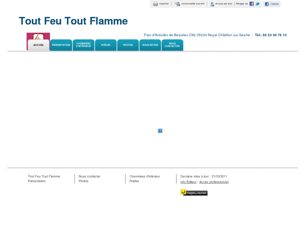Image resolution: width=306 pixels, height=229 pixels.
Task: Open the PagesJaunes logo link
Action: [x=194, y=192]
